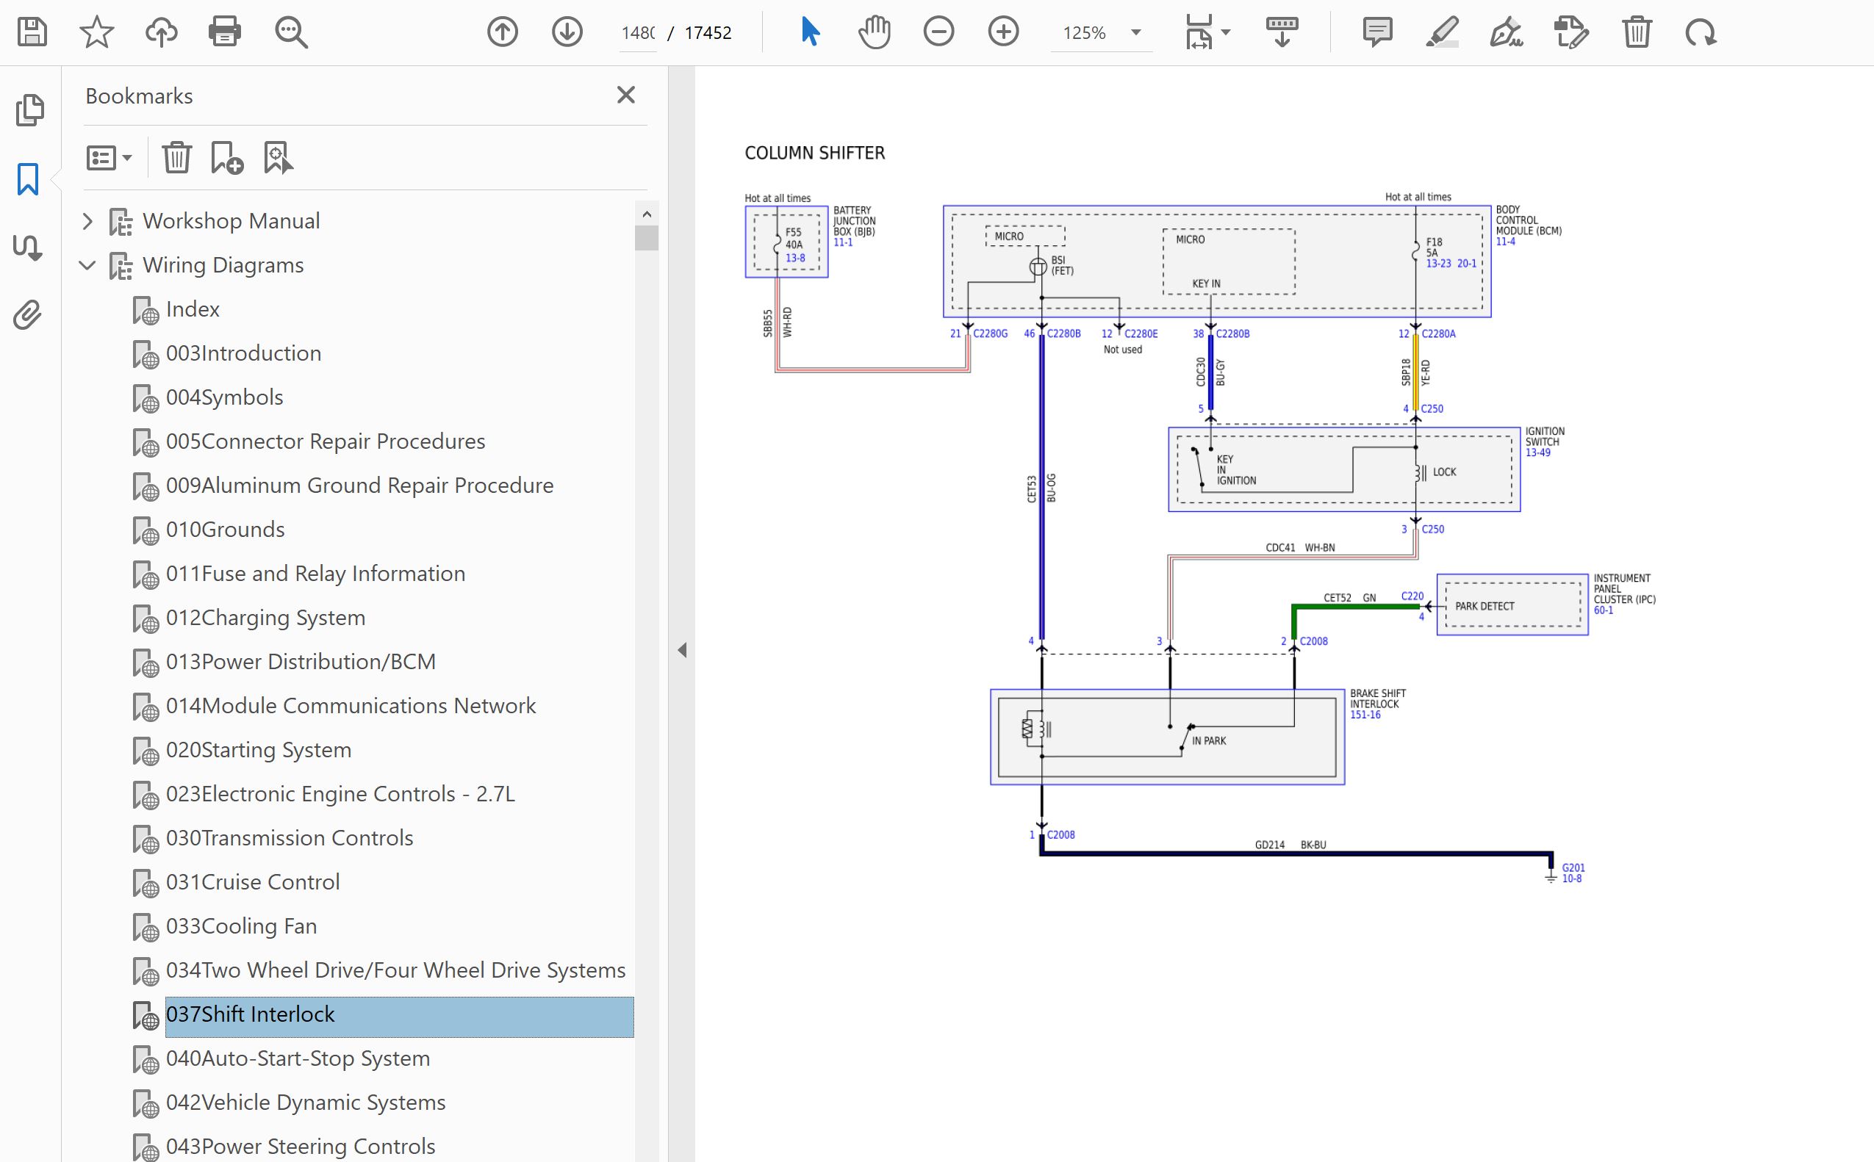The width and height of the screenshot is (1874, 1162).
Task: Select 013Power Distribution/BCM bookmark
Action: (x=301, y=662)
